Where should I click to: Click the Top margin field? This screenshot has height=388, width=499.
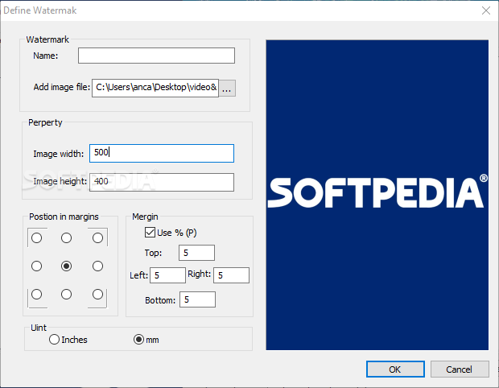pos(196,253)
